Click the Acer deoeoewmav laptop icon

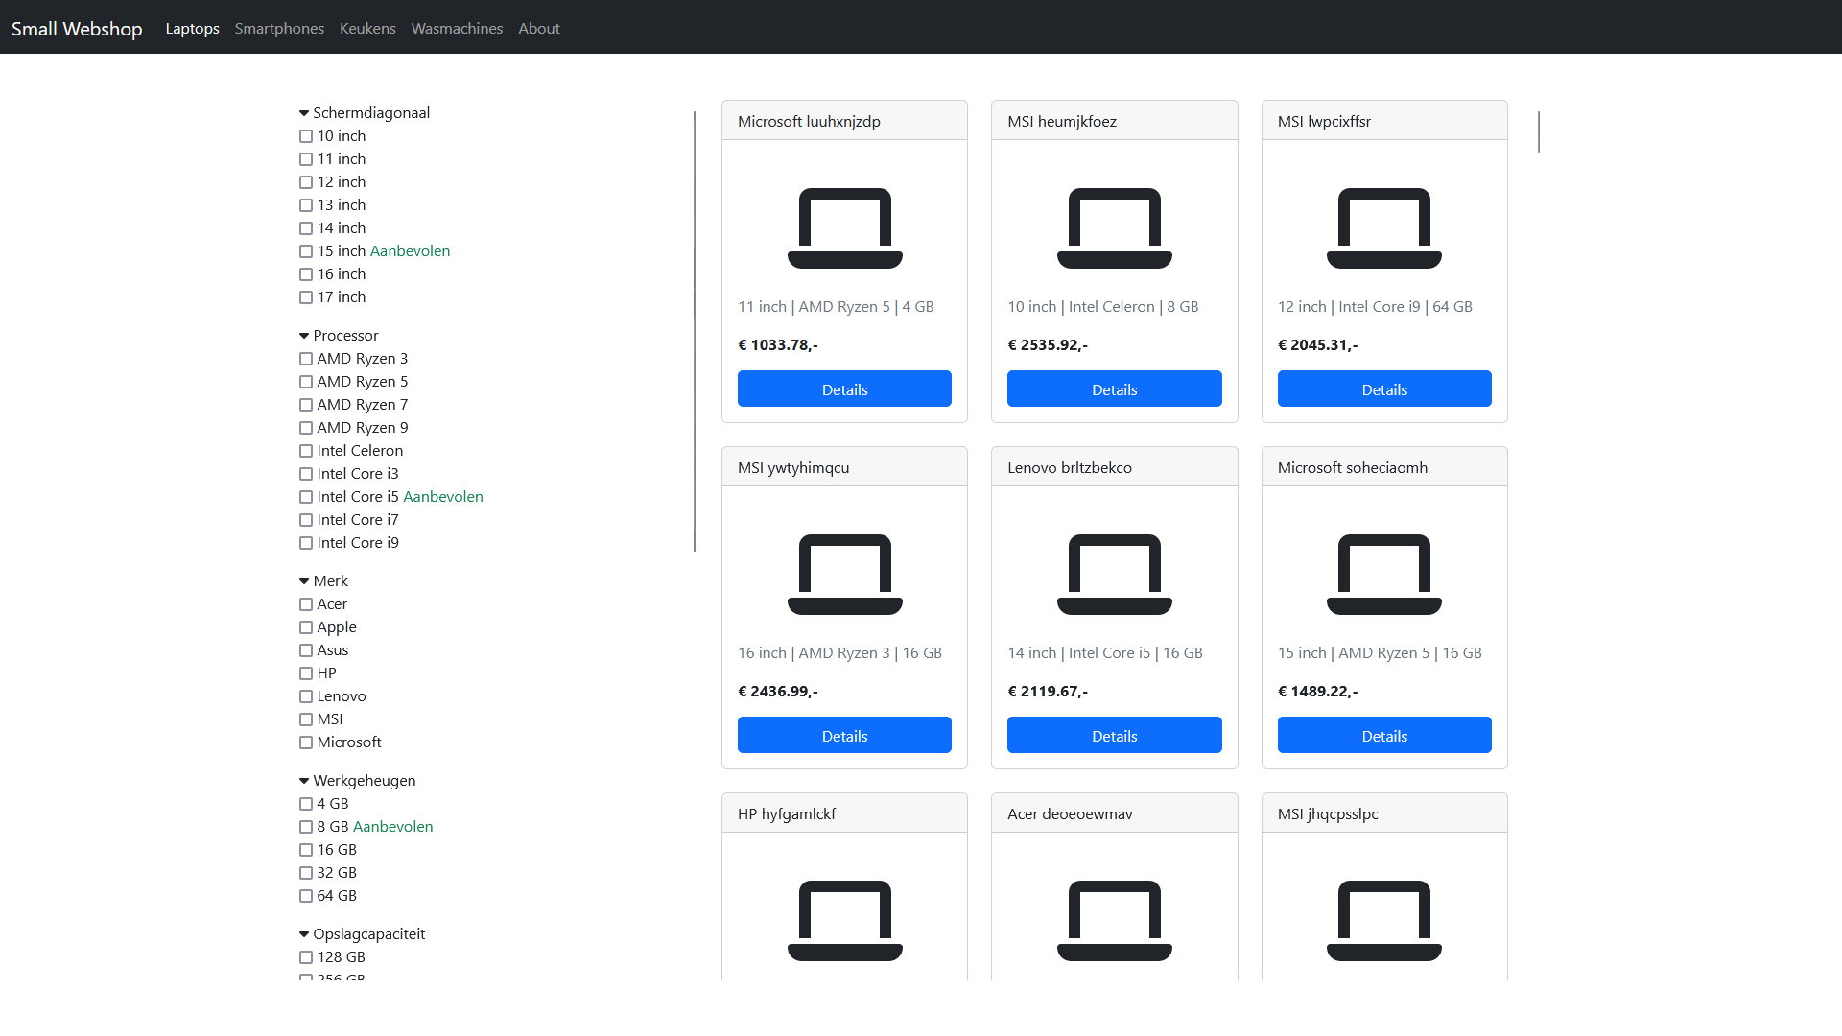click(x=1114, y=921)
